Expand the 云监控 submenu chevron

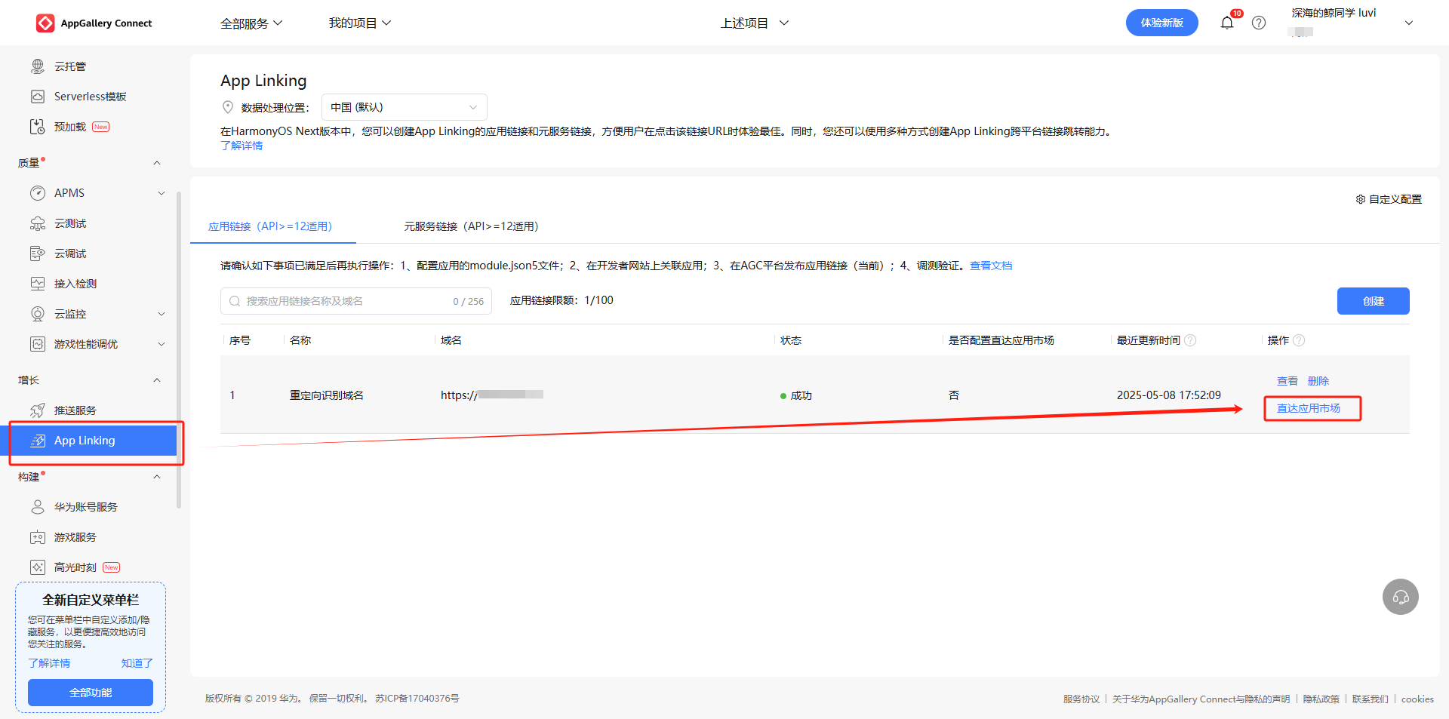162,314
